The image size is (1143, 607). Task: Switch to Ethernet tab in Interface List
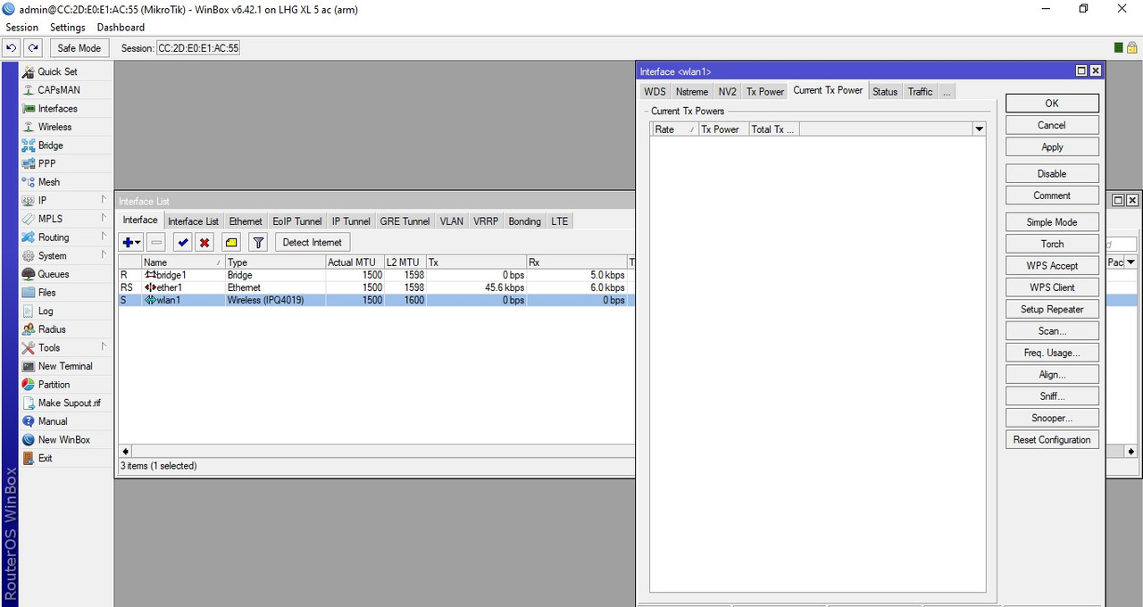246,221
